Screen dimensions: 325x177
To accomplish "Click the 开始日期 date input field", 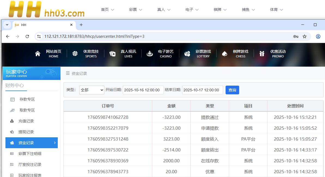I will 143,90.
